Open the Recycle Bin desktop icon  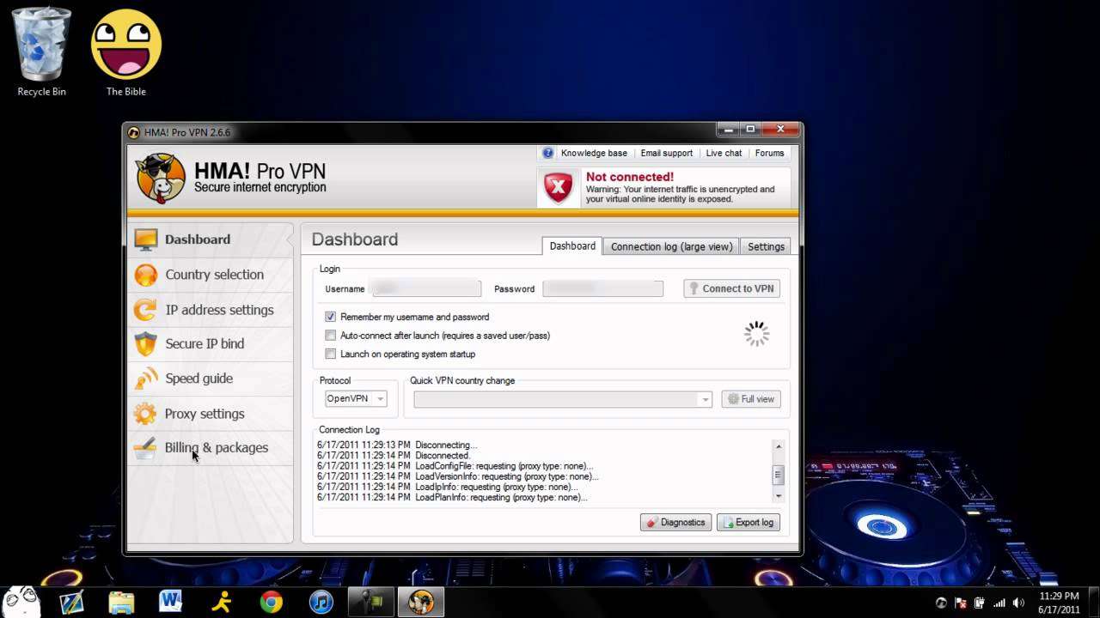click(41, 53)
